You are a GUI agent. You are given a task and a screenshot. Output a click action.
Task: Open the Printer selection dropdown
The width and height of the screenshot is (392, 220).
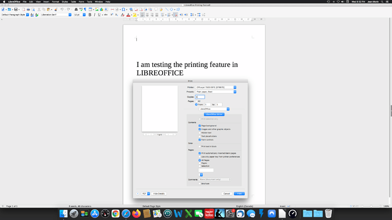216,87
